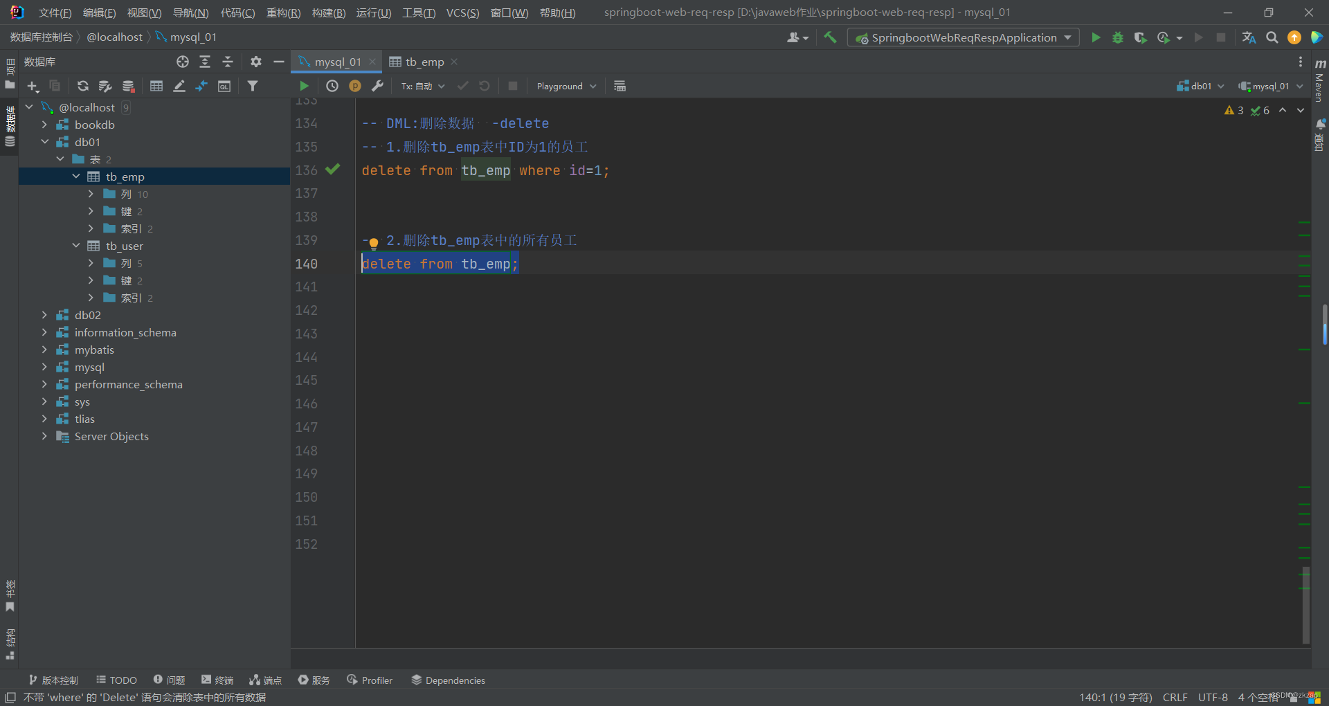
Task: Start debugging SpringbootWebReqRespApplication with the bug icon
Action: click(x=1118, y=37)
